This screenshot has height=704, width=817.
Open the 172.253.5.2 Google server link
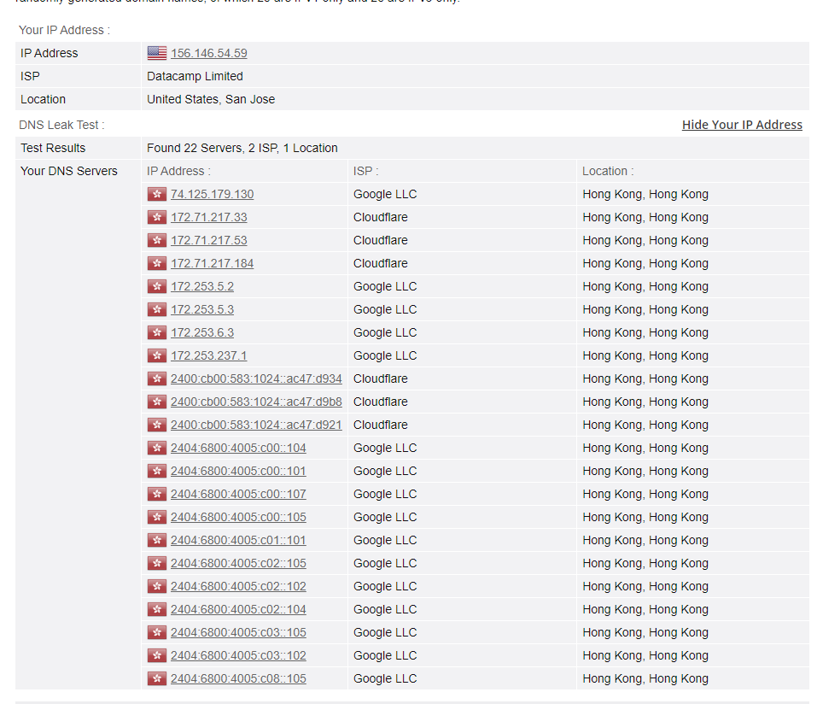click(202, 286)
